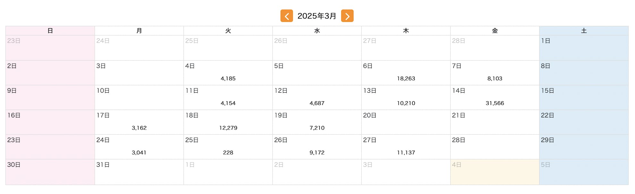Image resolution: width=635 pixels, height=194 pixels.
Task: Click the 4,687 value on March 12
Action: point(317,103)
